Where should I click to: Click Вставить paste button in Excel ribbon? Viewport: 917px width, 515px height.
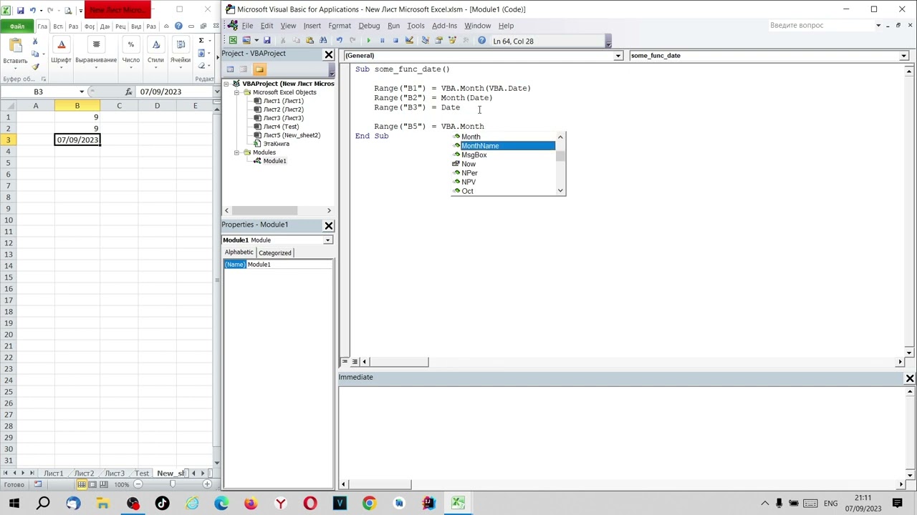click(15, 51)
